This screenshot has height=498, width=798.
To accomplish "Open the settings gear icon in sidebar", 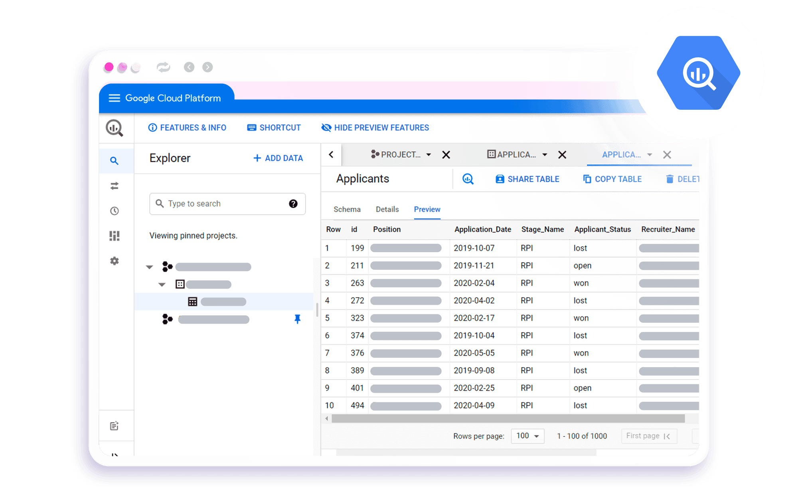I will [115, 261].
